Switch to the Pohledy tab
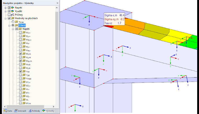 (34, 111)
